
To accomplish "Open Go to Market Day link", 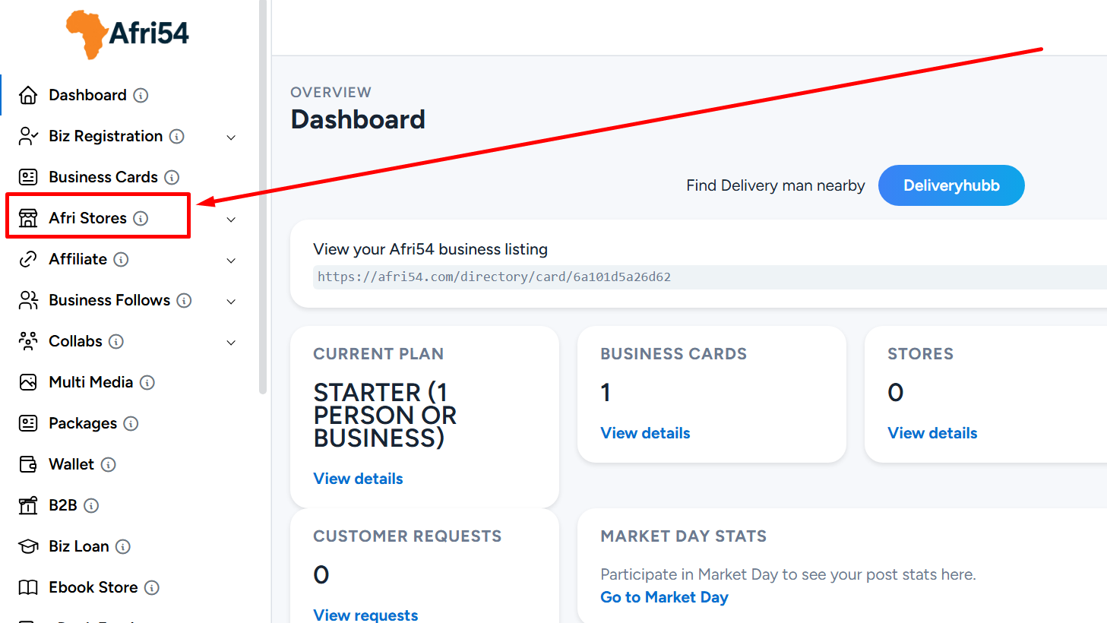I will pos(664,597).
